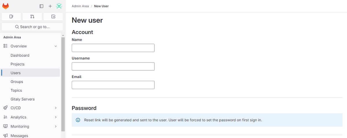Focus the Username input field
This screenshot has height=138, width=347.
[x=113, y=66]
